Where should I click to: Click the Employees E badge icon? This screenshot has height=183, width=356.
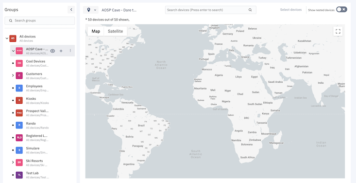19,88
